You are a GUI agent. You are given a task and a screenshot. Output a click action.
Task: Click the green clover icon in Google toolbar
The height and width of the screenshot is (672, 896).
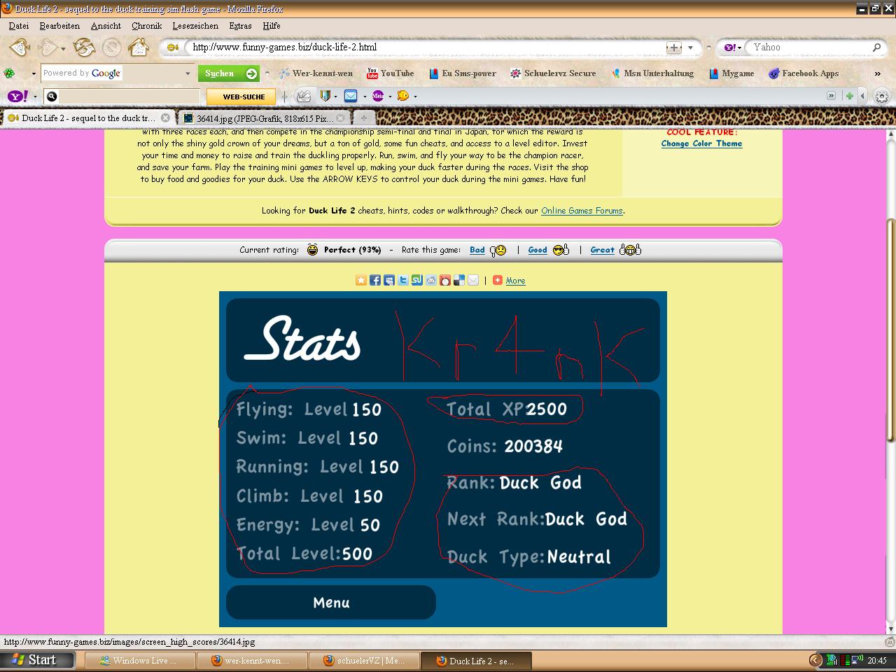click(x=9, y=73)
